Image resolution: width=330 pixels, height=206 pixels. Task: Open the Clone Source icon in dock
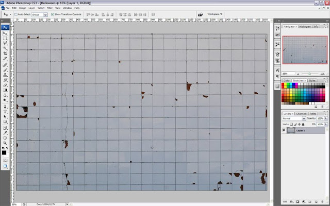coord(277,61)
